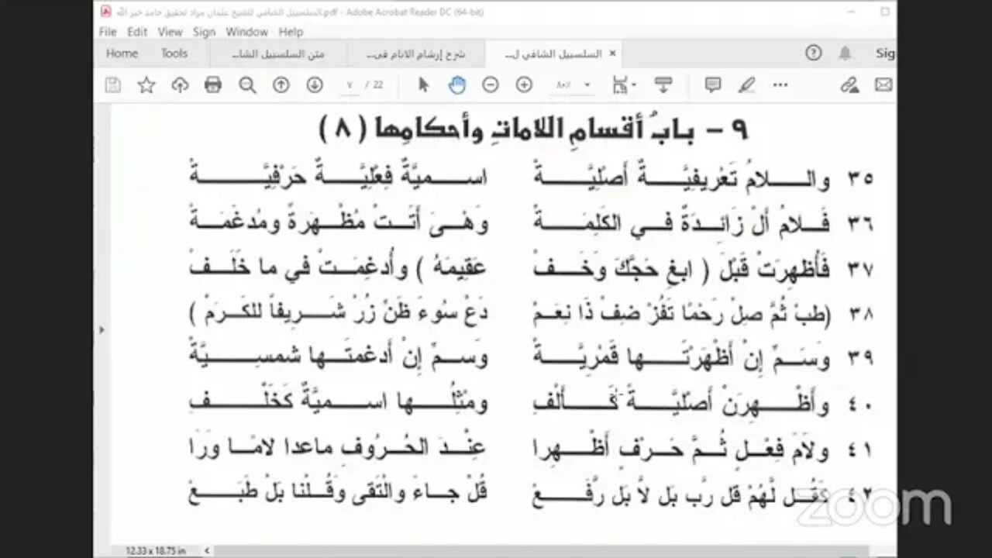The image size is (992, 558).
Task: Click the upload to cloud icon
Action: (x=180, y=85)
